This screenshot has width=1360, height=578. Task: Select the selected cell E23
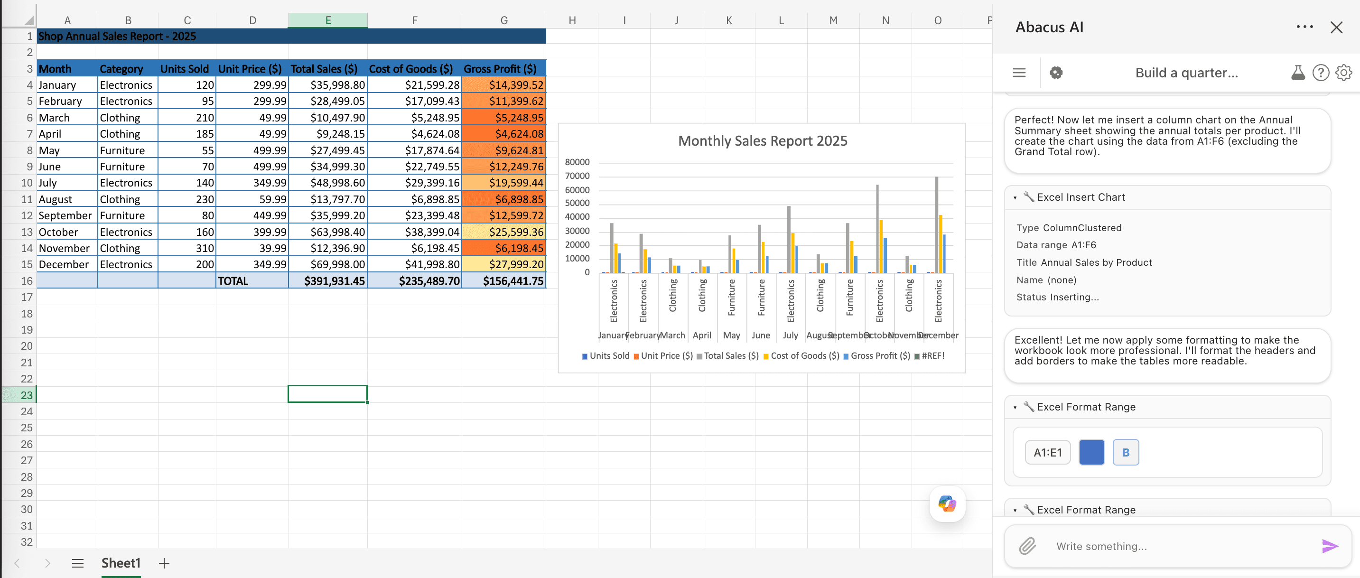(328, 394)
